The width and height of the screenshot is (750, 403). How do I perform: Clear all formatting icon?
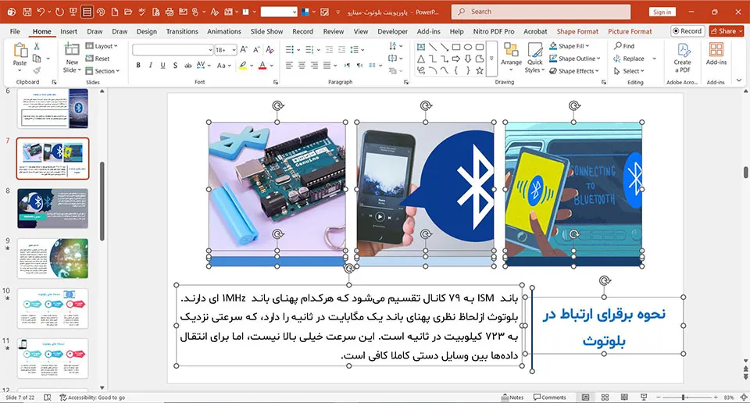tap(270, 49)
